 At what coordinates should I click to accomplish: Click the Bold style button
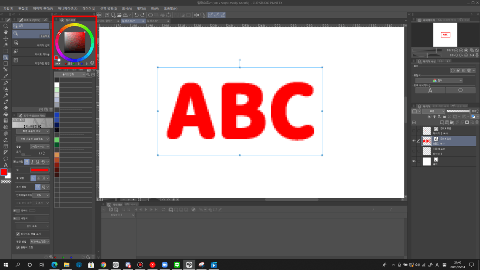[x=27, y=162]
